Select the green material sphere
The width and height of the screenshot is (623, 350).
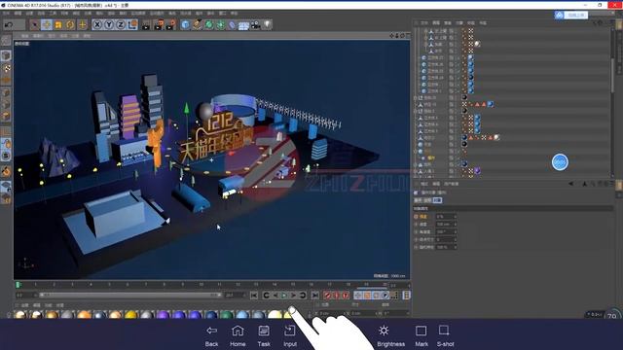pos(227,315)
